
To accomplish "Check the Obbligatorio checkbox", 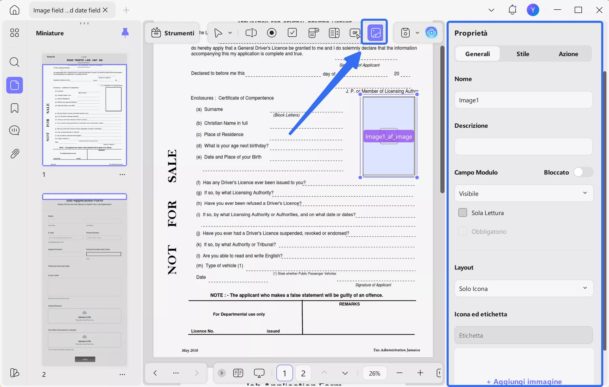I will coord(462,231).
